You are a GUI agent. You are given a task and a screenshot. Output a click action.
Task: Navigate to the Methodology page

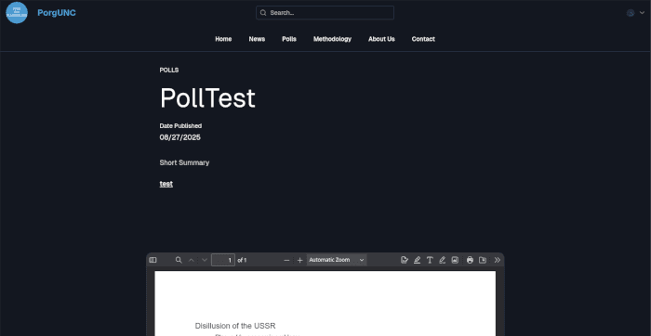[332, 39]
